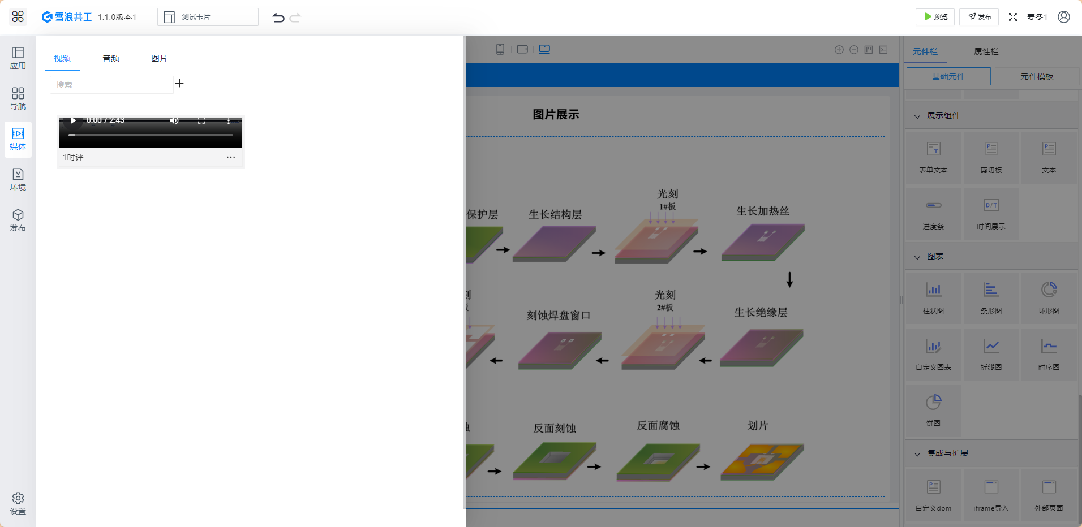
Task: Click the undo arrow
Action: (278, 18)
